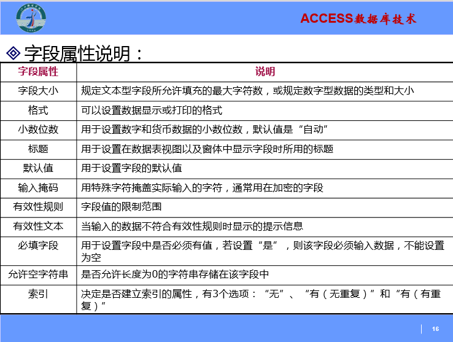The height and width of the screenshot is (342, 453).
Task: Click description 用于设置字段中是否必须有值
Action: tap(263, 251)
